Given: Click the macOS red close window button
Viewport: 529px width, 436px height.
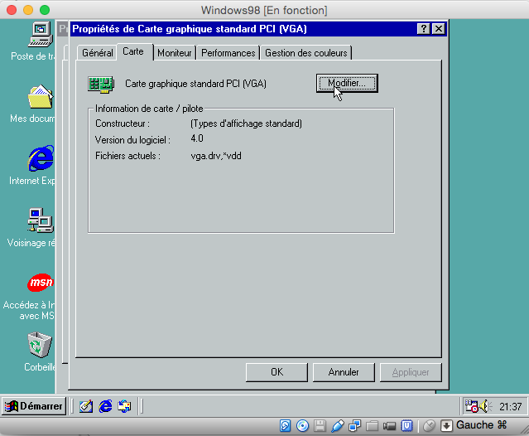Looking at the screenshot, I should pyautogui.click(x=12, y=10).
